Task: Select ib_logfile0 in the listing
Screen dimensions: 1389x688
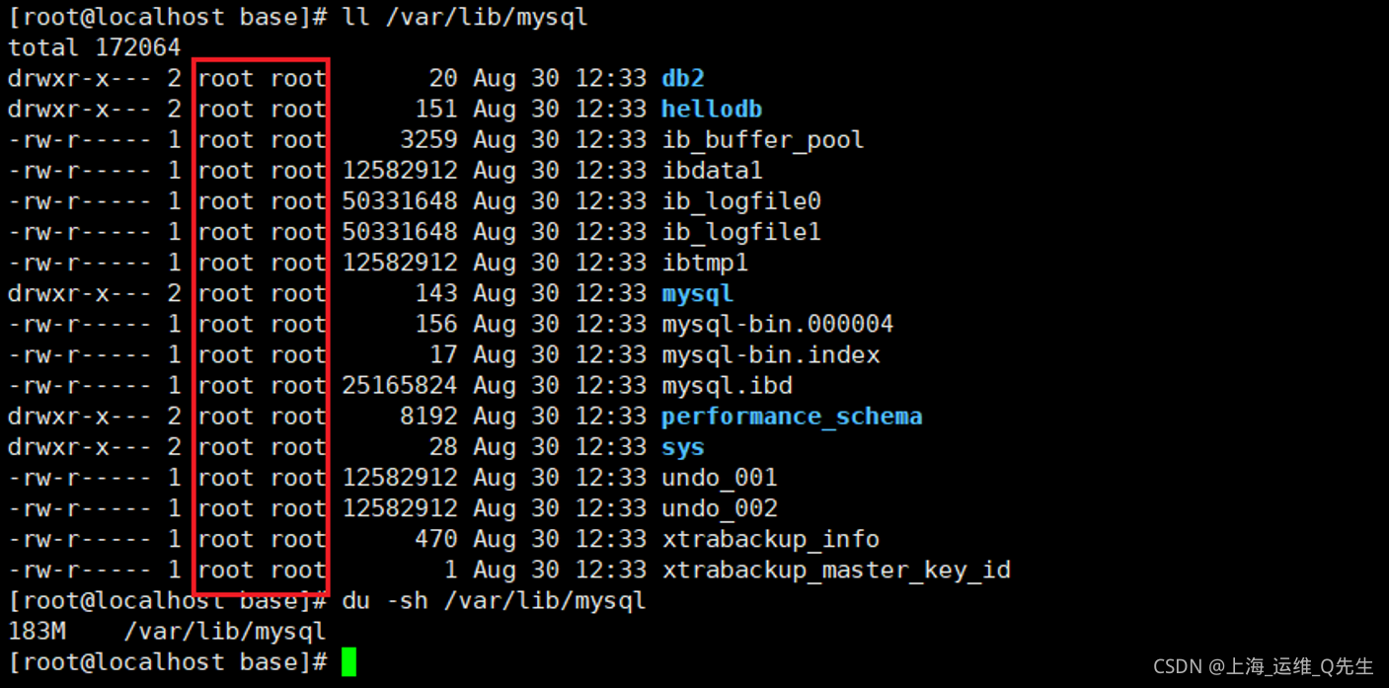Action: pyautogui.click(x=741, y=201)
